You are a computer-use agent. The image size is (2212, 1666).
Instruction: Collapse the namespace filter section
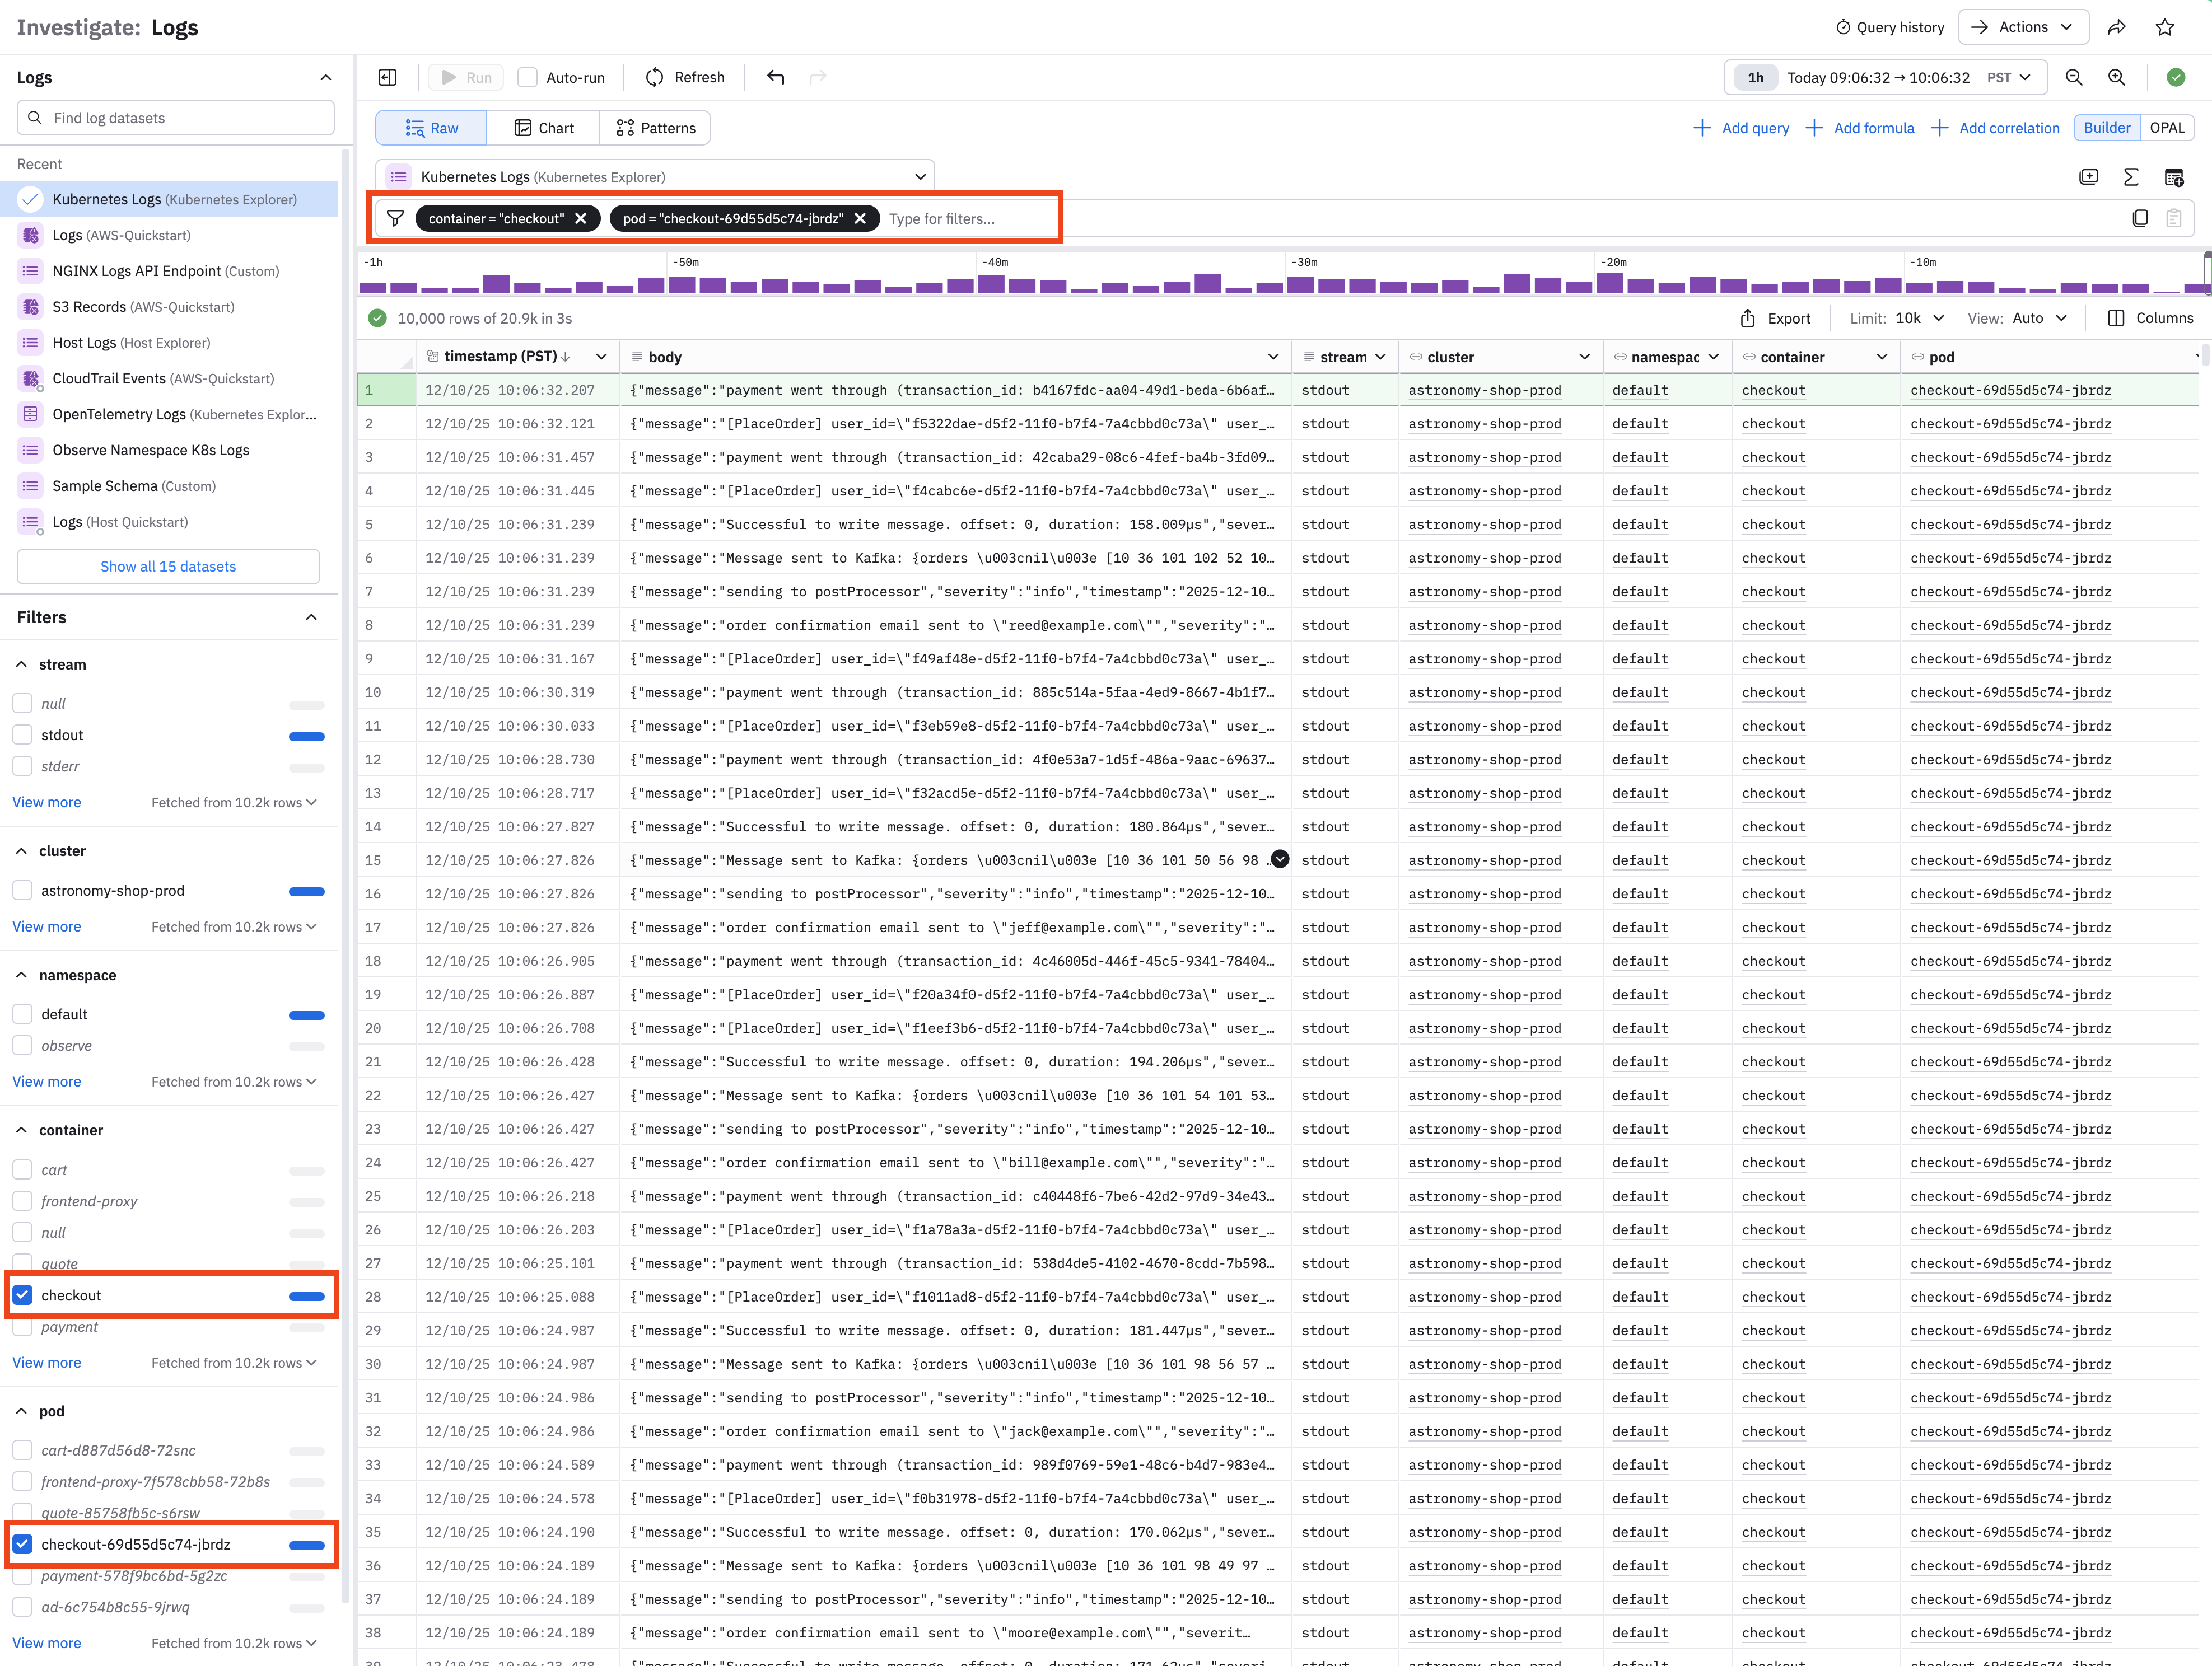coord(21,975)
